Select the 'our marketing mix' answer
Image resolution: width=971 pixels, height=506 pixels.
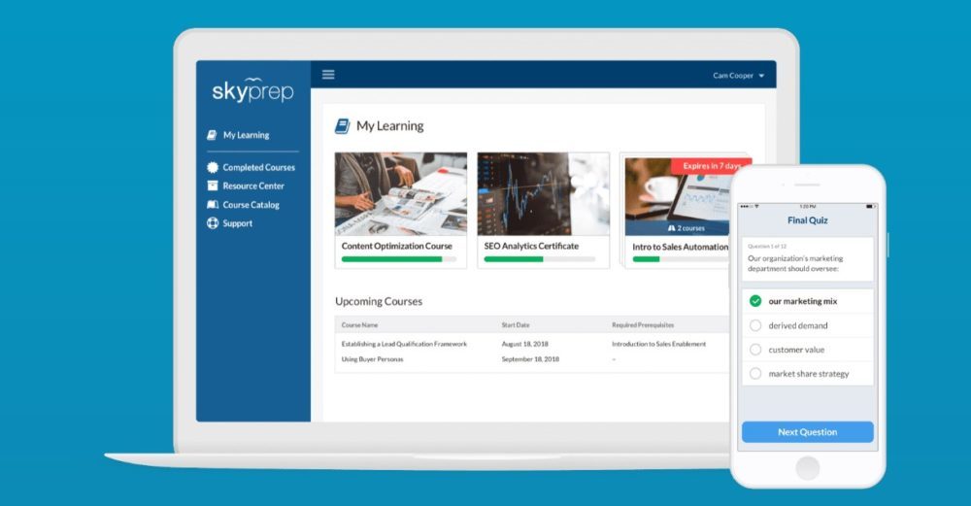pyautogui.click(x=755, y=301)
